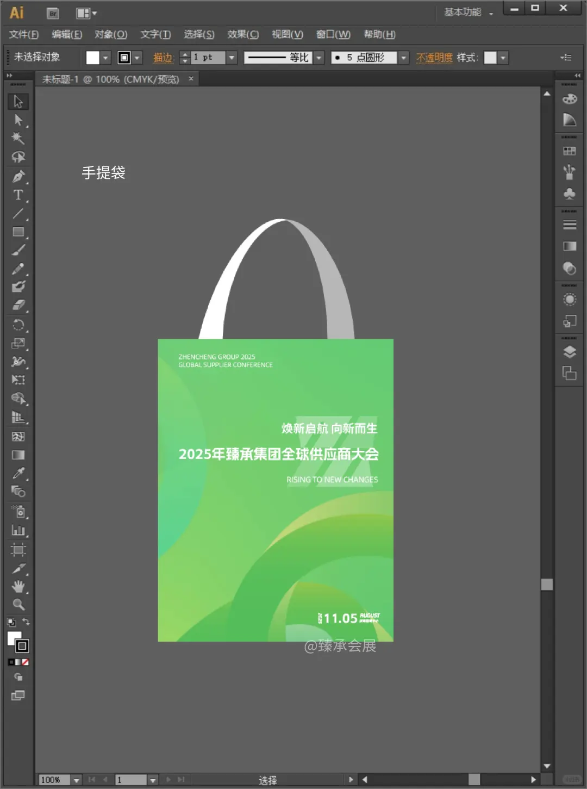The image size is (587, 789).
Task: Open the Symbols panel (club icon)
Action: 569,194
